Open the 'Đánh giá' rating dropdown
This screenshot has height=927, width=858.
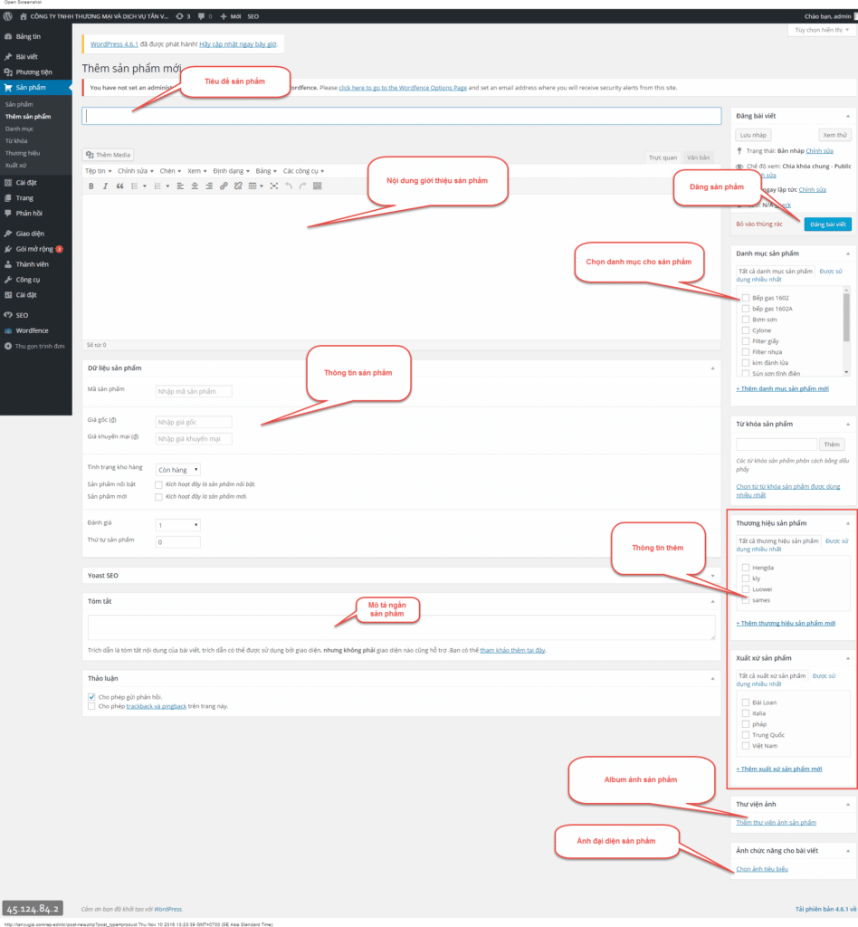click(177, 525)
